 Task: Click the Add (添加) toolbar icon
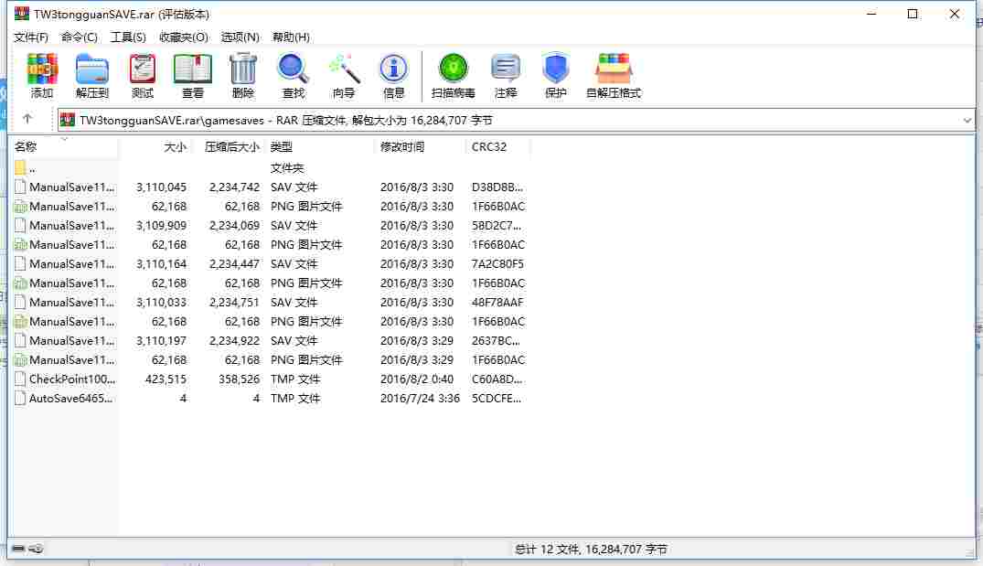tap(42, 69)
